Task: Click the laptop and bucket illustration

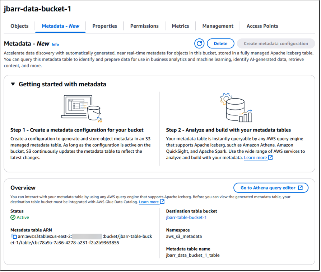Action: tap(82, 109)
